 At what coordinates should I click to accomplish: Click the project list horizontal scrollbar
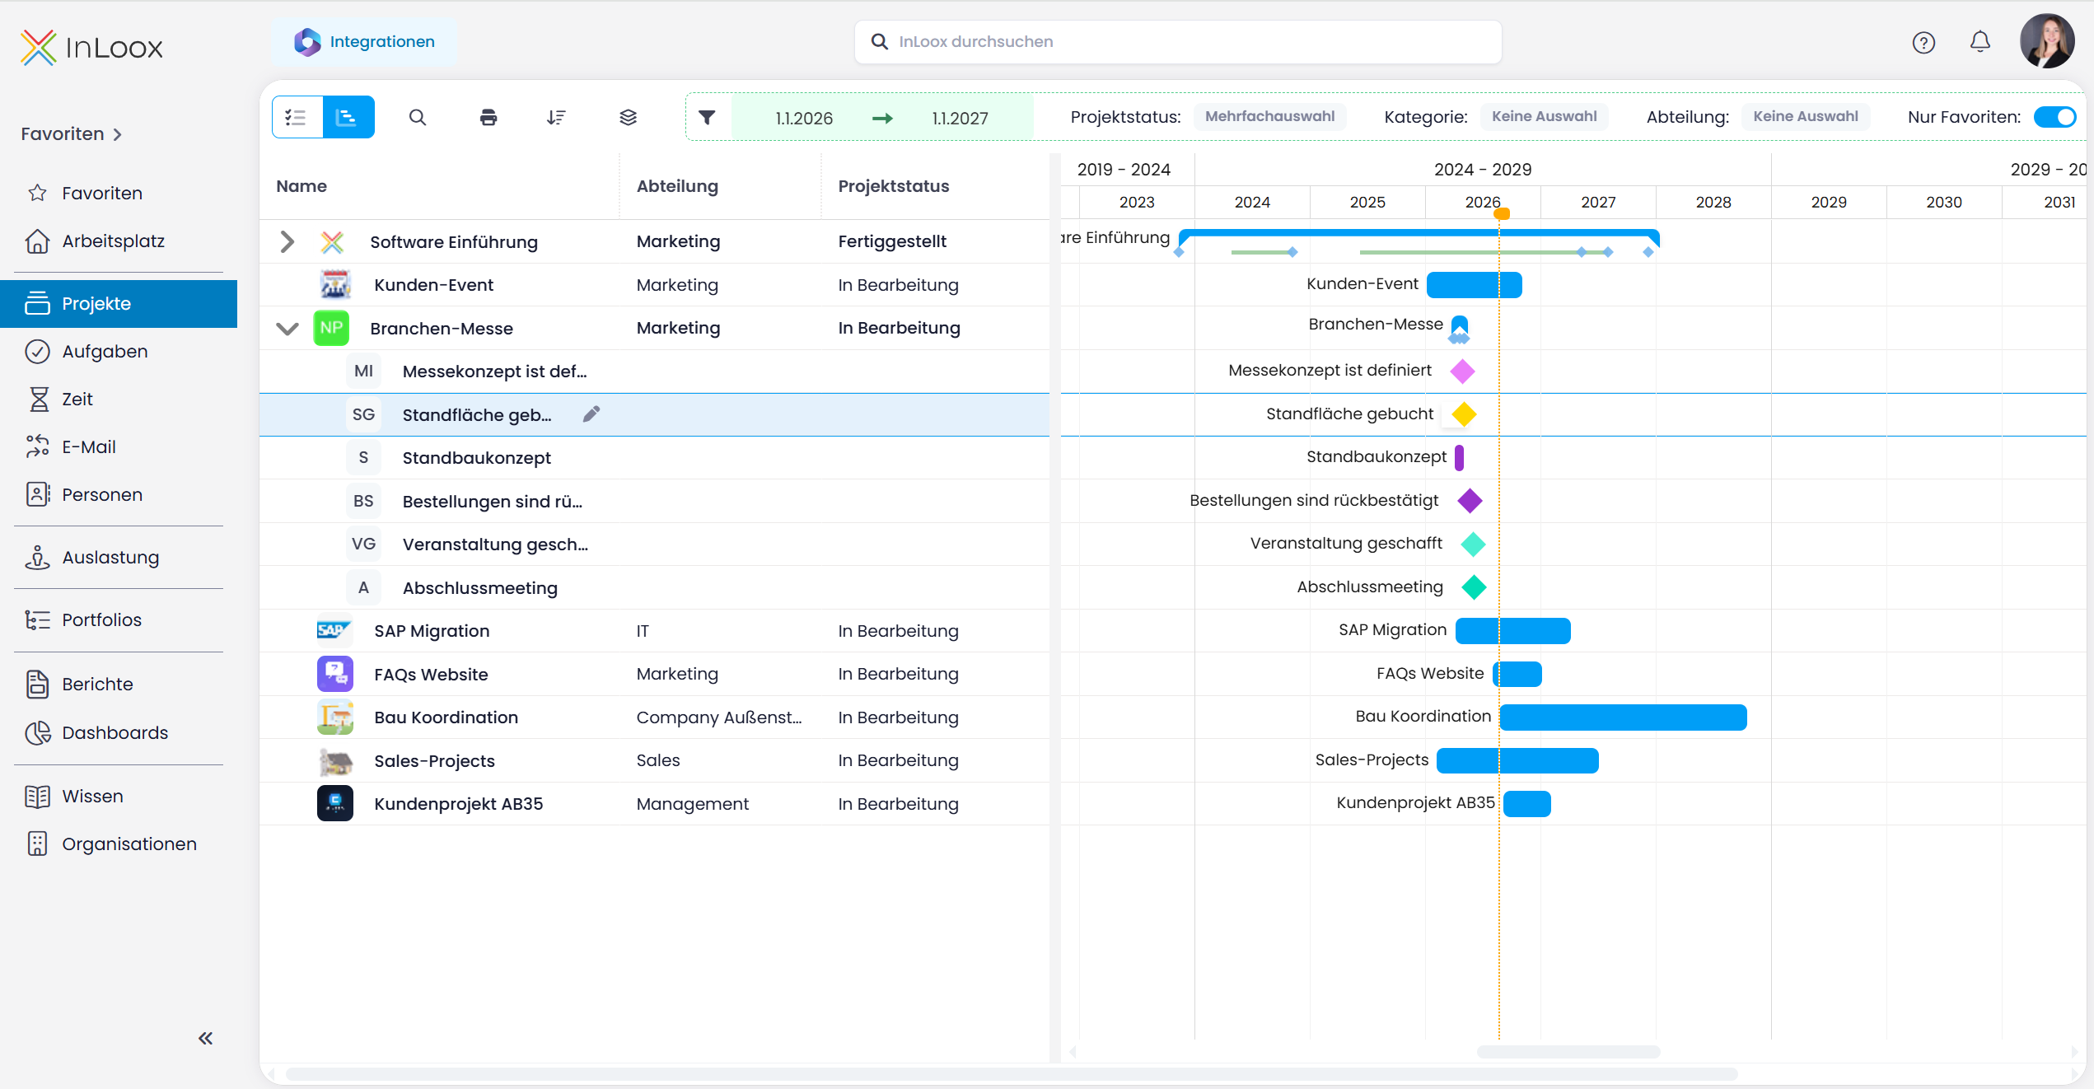[1012, 1074]
